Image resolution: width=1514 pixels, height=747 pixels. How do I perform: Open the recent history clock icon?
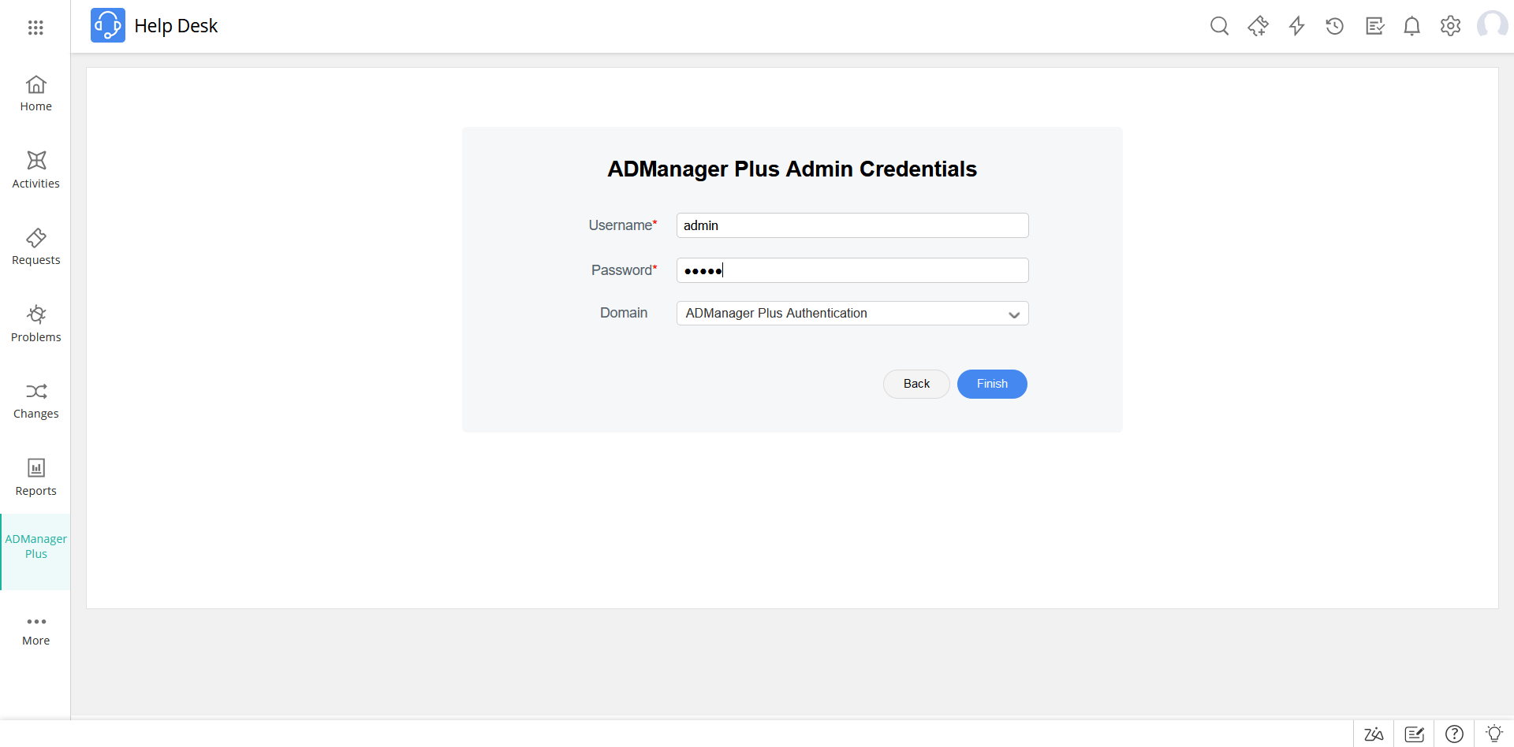tap(1334, 26)
